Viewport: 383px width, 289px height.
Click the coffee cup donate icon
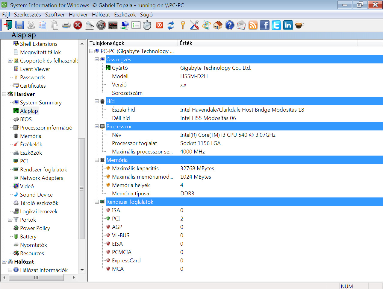(299, 25)
